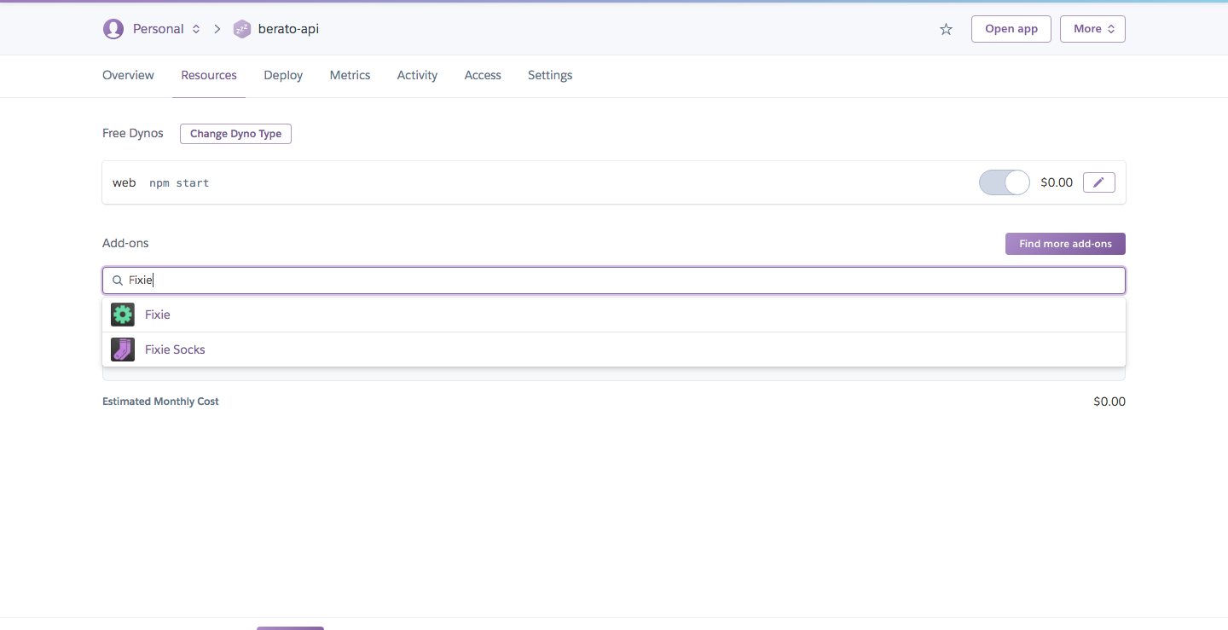Viewport: 1228px width, 630px height.
Task: Click the berato-api breadcrumb link
Action: (x=288, y=29)
